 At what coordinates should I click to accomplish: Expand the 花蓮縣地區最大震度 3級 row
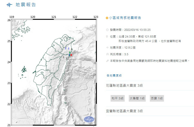(x=150, y=85)
